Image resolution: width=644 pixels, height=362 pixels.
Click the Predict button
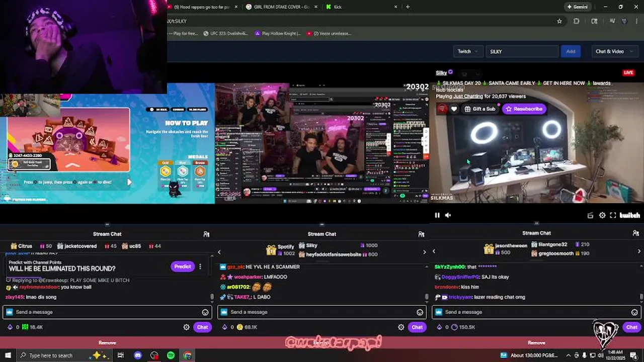[182, 266]
